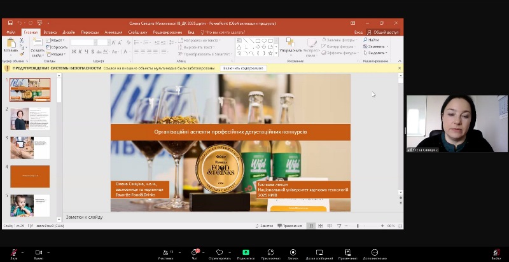The height and width of the screenshot is (262, 509).
Task: Switch to the Вставка ribbon tab
Action: (50, 32)
